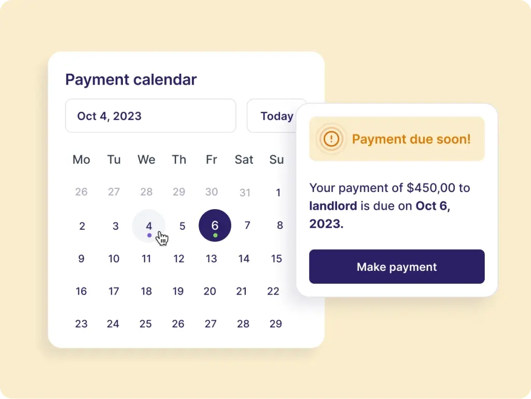Click the Payment due soon! banner
The width and height of the screenshot is (531, 399).
click(x=397, y=139)
